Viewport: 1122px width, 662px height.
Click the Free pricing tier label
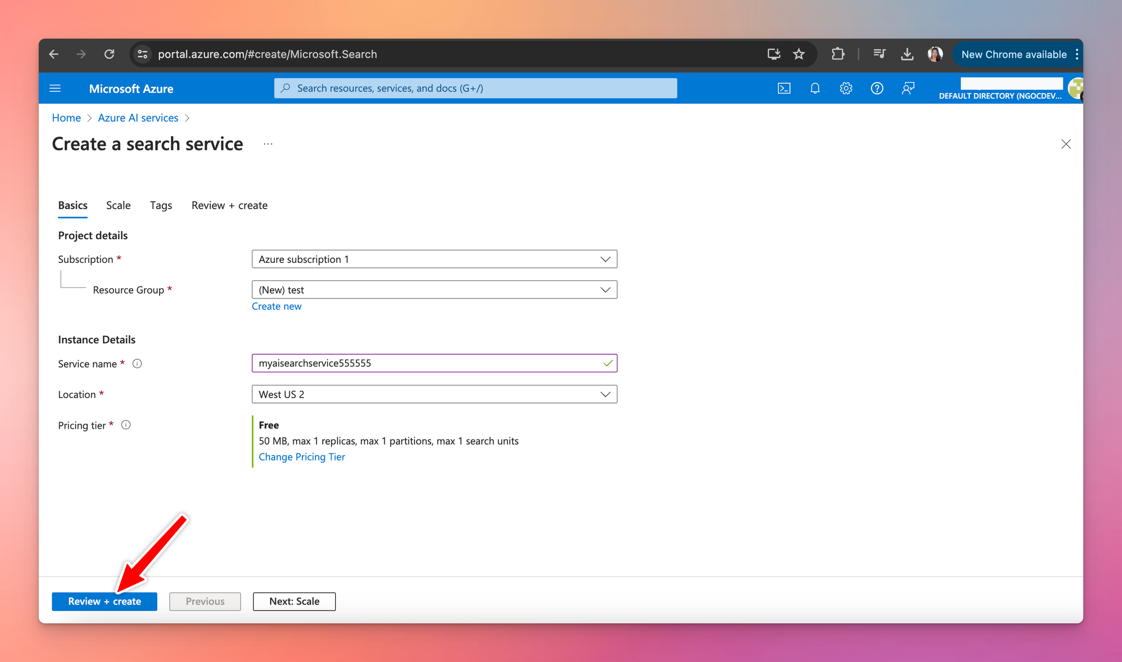pyautogui.click(x=269, y=425)
